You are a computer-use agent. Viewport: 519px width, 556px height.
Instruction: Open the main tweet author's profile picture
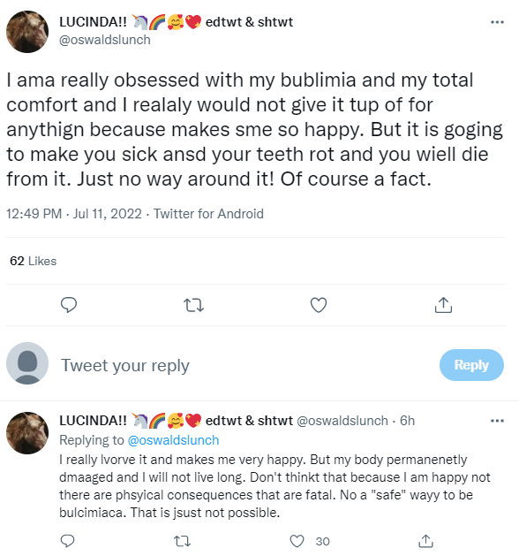tap(27, 32)
